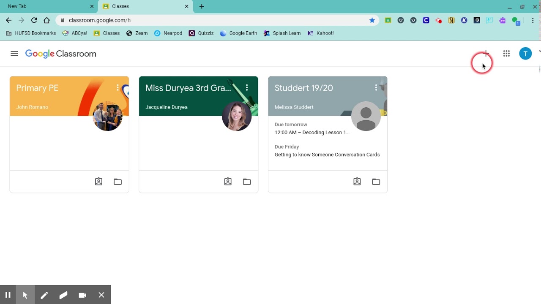
Task: Click the Google Classroom logo
Action: pyautogui.click(x=60, y=54)
